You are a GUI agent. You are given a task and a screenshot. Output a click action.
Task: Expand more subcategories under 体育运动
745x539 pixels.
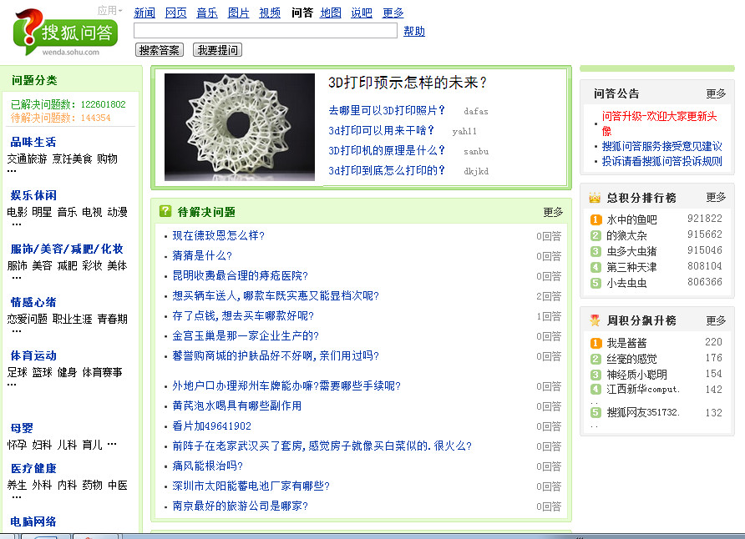coord(12,385)
